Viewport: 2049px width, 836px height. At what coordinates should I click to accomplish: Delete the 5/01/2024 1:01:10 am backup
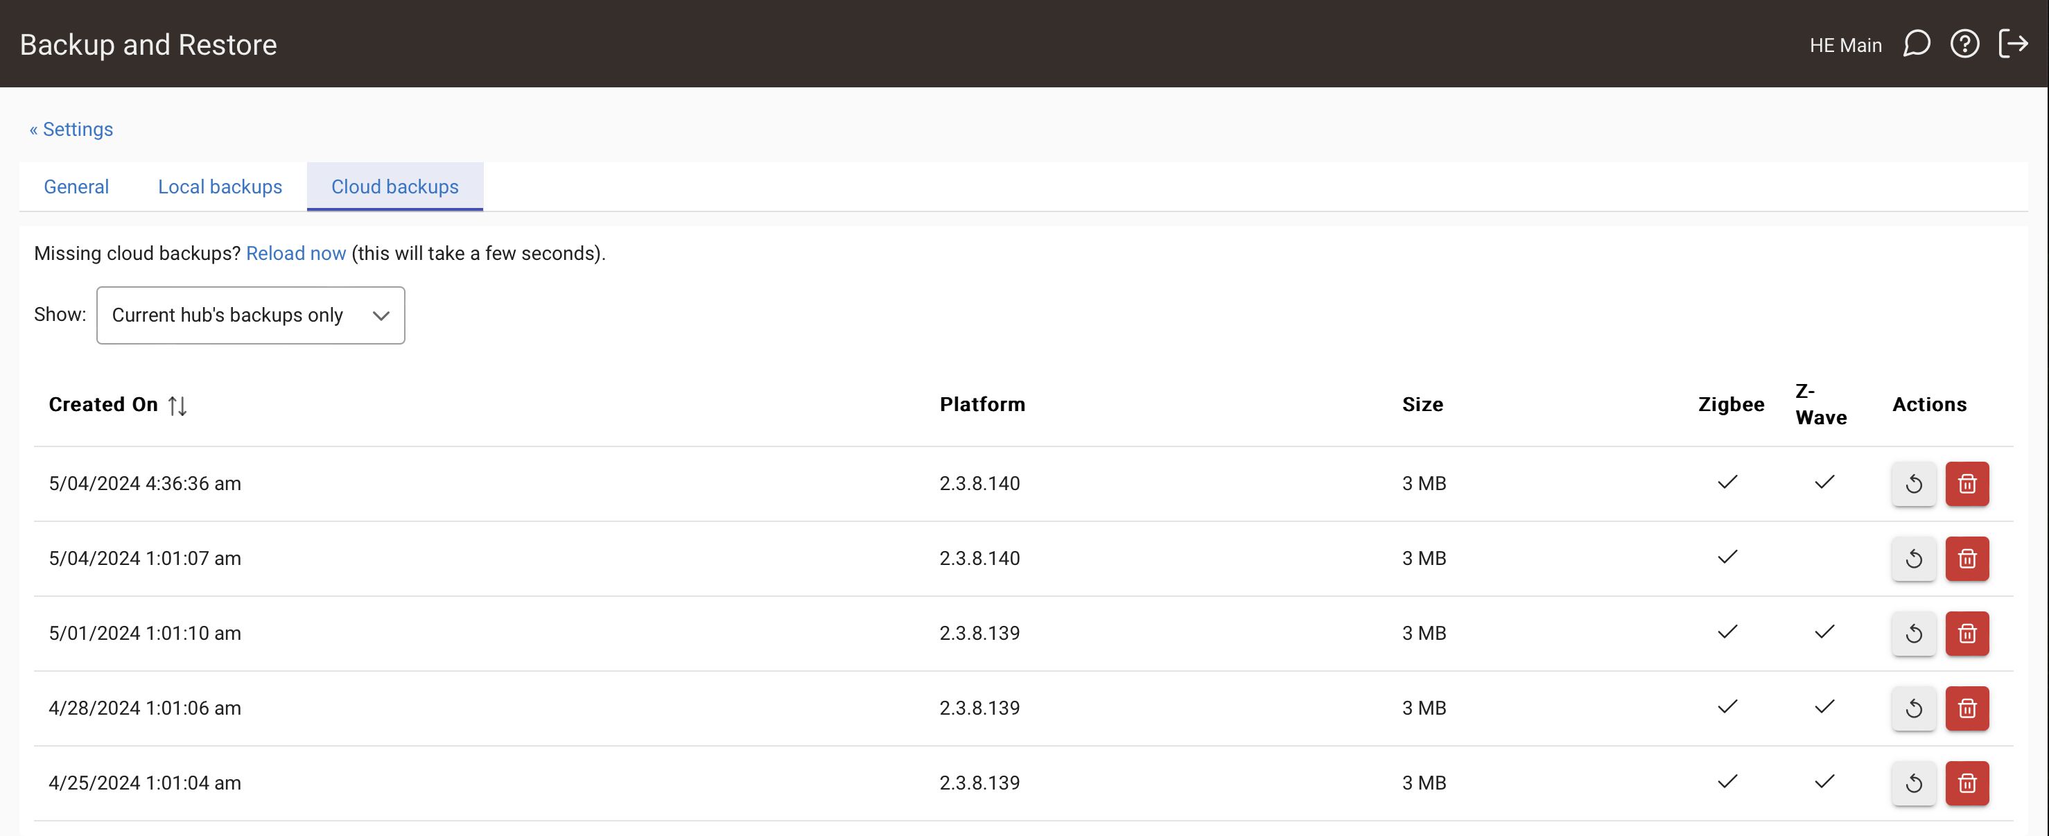point(1967,633)
